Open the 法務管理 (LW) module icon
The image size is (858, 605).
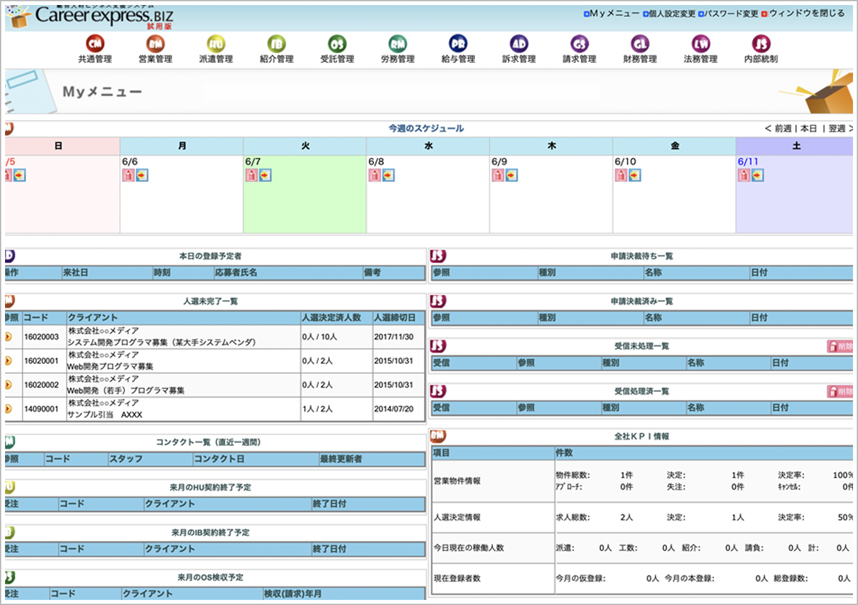[x=700, y=44]
